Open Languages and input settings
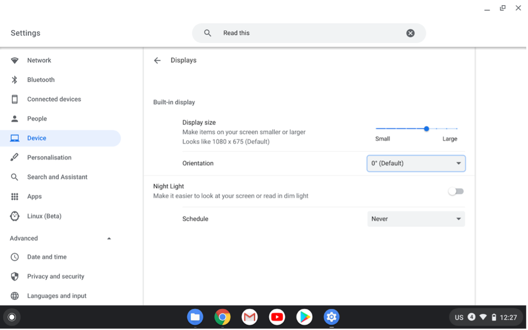The image size is (528, 330). coord(57,295)
